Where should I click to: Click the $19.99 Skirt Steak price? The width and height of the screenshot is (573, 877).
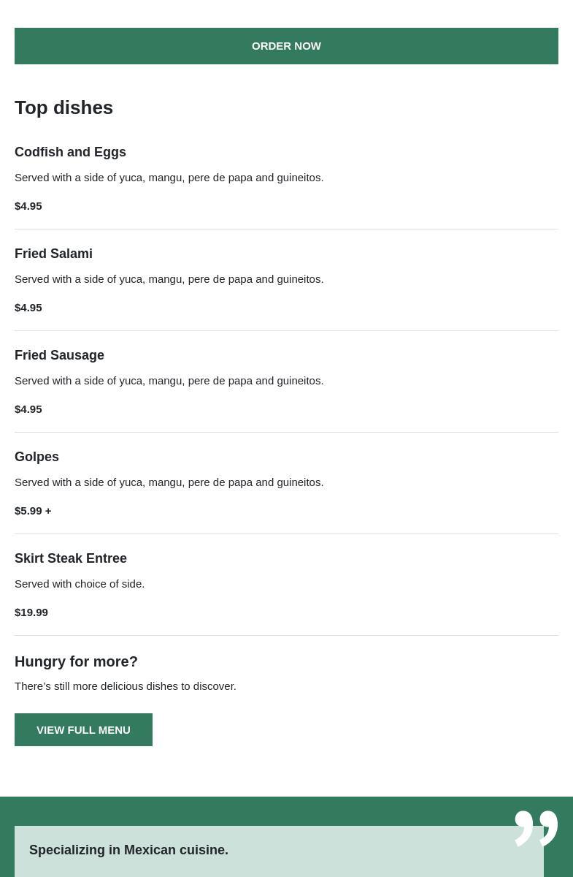[31, 612]
